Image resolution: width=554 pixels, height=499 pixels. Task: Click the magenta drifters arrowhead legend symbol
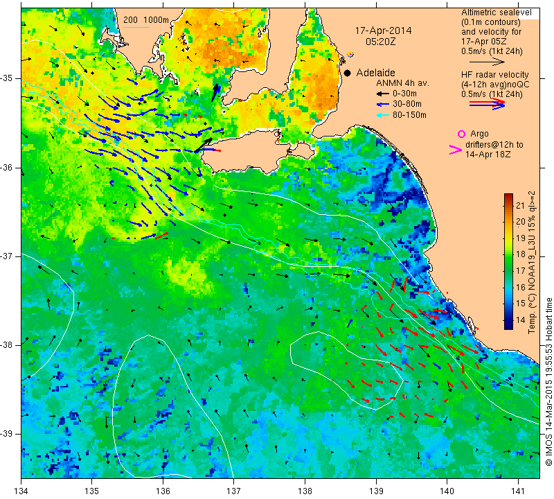pyautogui.click(x=455, y=150)
